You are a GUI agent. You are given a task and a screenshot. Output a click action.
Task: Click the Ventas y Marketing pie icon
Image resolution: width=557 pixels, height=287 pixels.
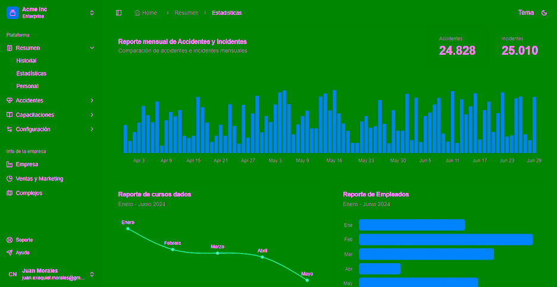tap(10, 179)
